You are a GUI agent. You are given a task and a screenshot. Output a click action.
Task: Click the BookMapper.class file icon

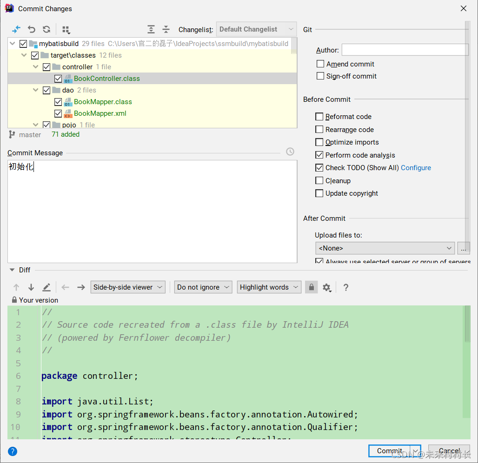68,102
